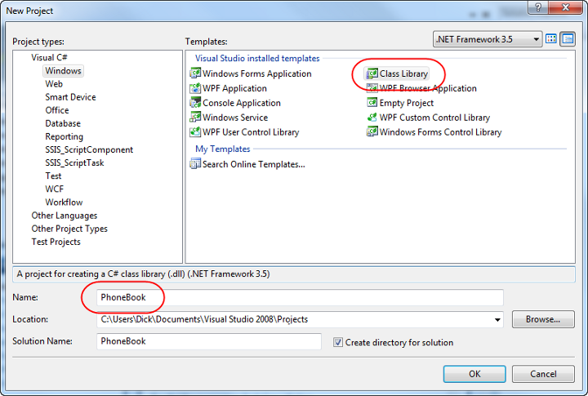Click the Solution Name text field

click(x=207, y=341)
